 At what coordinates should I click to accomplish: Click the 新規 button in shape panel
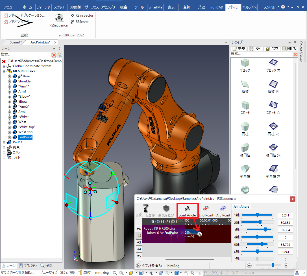coord(239,49)
